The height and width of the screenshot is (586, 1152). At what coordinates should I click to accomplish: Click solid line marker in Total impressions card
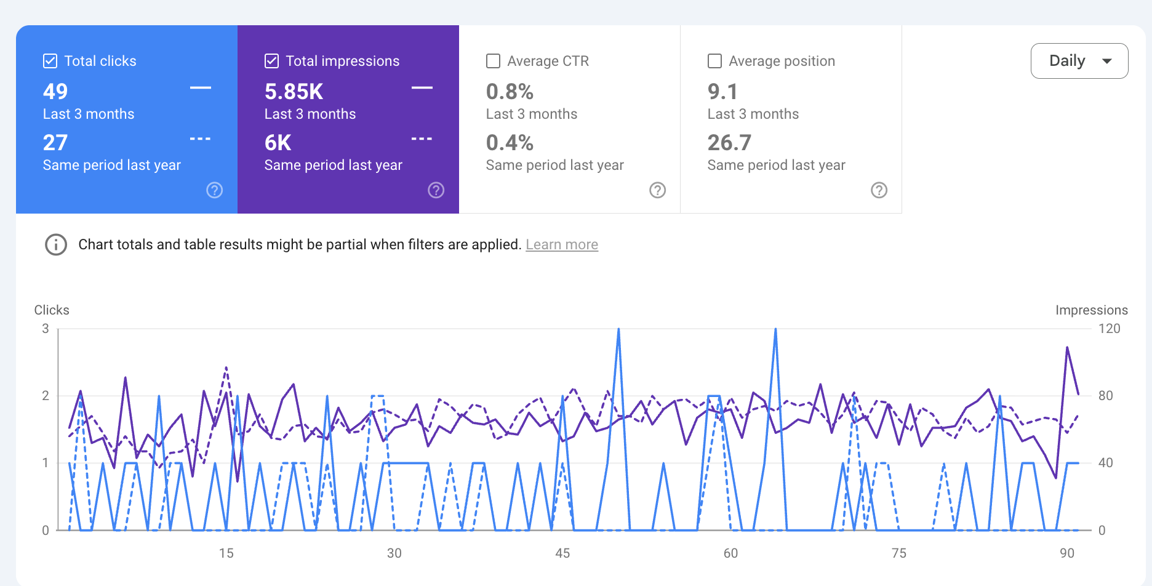coord(422,88)
